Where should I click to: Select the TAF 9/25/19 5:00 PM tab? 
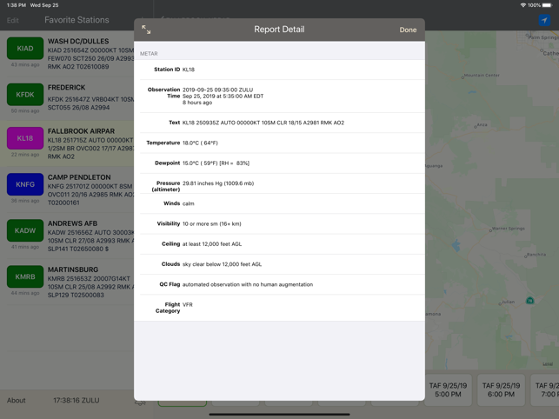448,389
